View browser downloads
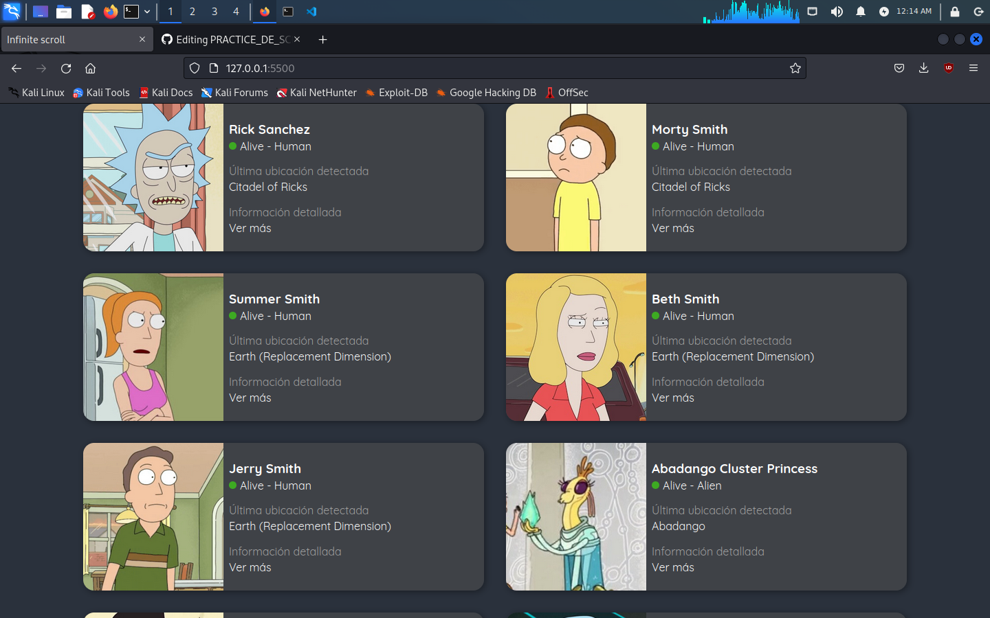Screen dimensions: 990x618 [923, 68]
